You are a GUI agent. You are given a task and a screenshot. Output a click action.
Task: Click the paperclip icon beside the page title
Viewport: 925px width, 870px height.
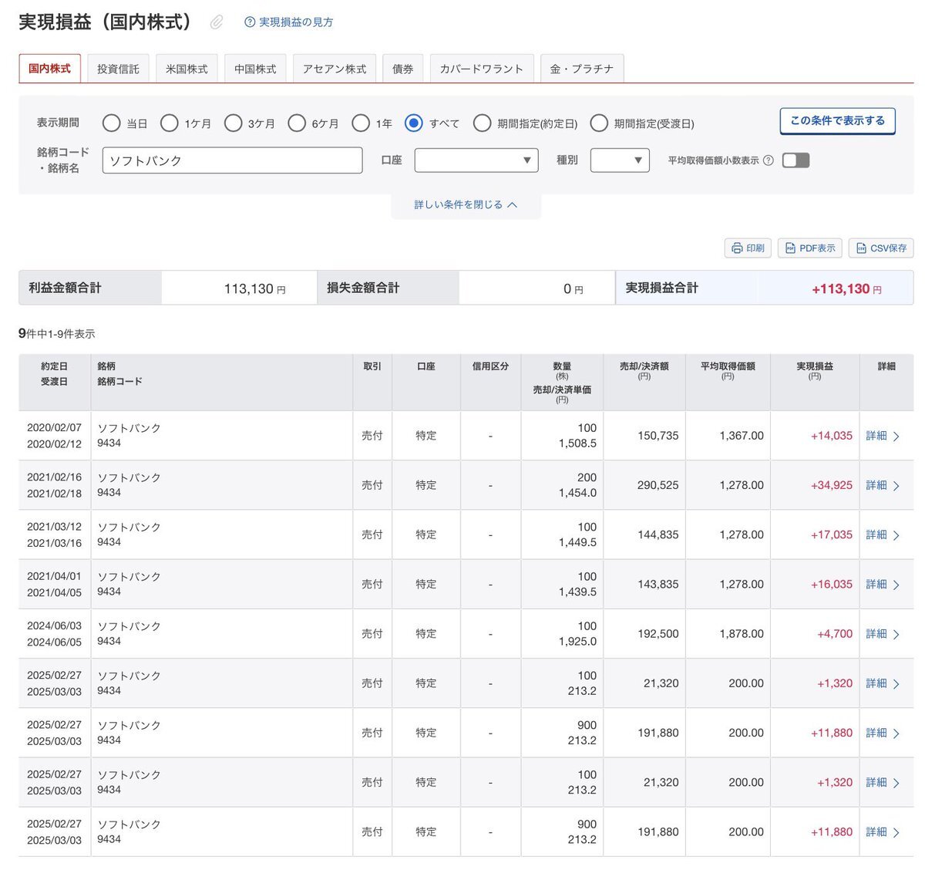(217, 22)
